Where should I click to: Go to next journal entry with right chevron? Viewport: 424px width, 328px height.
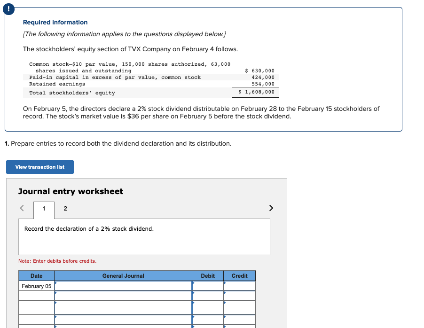click(x=271, y=208)
